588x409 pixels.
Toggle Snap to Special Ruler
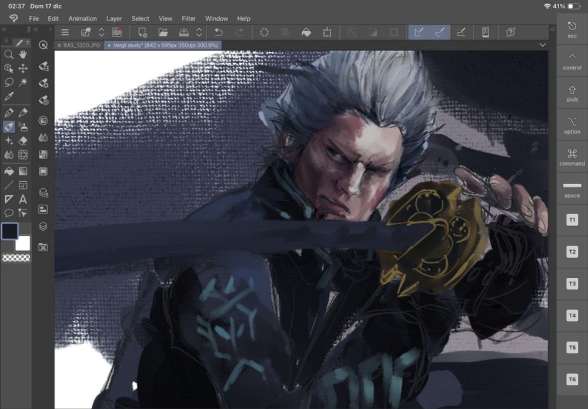click(x=440, y=32)
